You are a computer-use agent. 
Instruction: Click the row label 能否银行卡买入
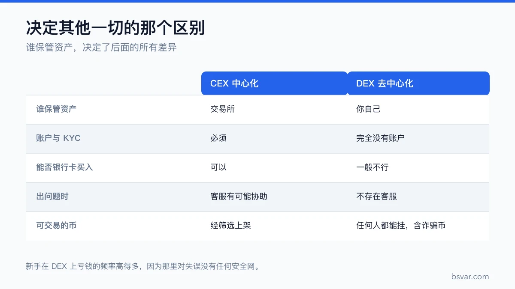click(x=64, y=167)
